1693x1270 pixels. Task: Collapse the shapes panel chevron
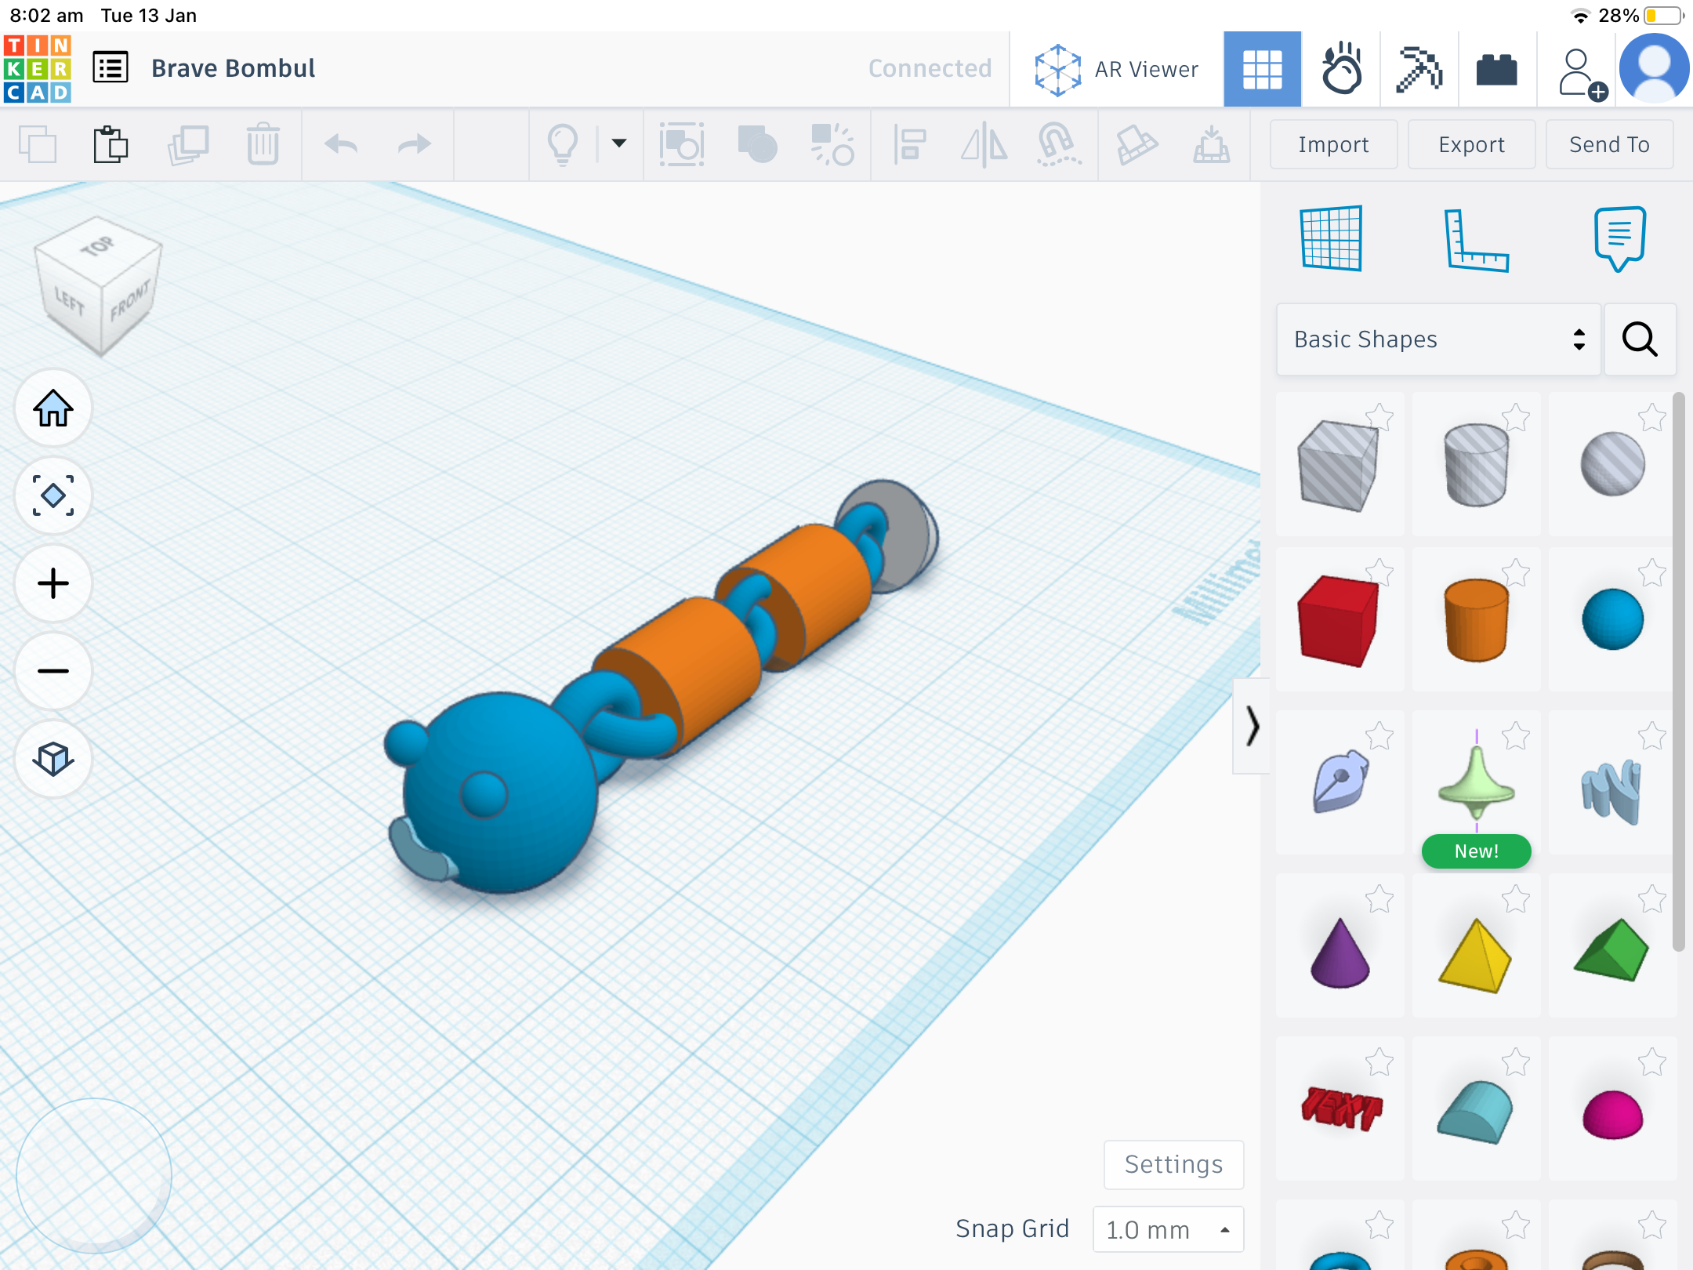coord(1252,726)
